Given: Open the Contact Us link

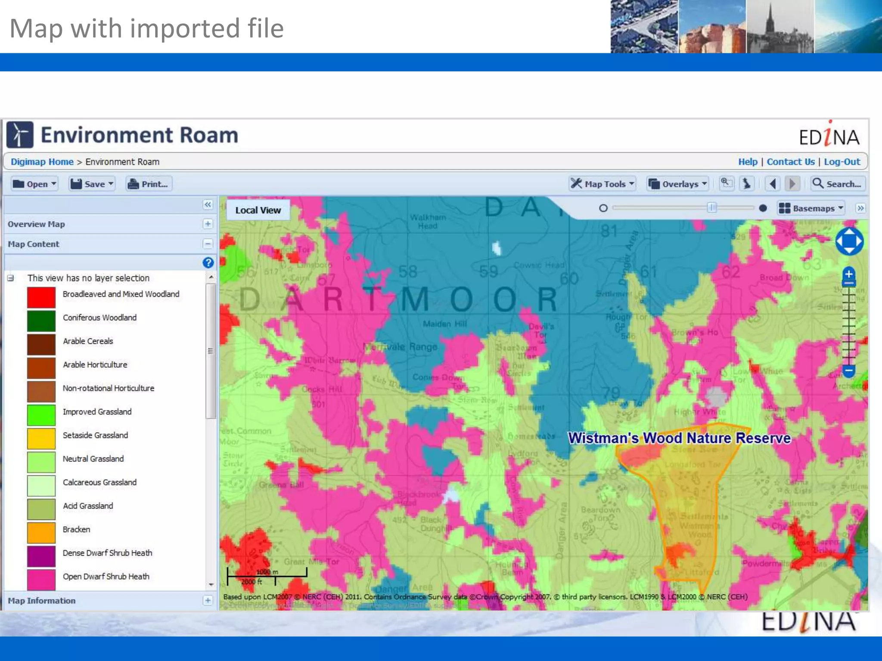Looking at the screenshot, I should point(791,162).
